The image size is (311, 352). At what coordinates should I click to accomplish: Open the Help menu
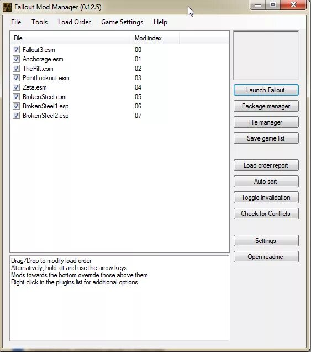(160, 22)
